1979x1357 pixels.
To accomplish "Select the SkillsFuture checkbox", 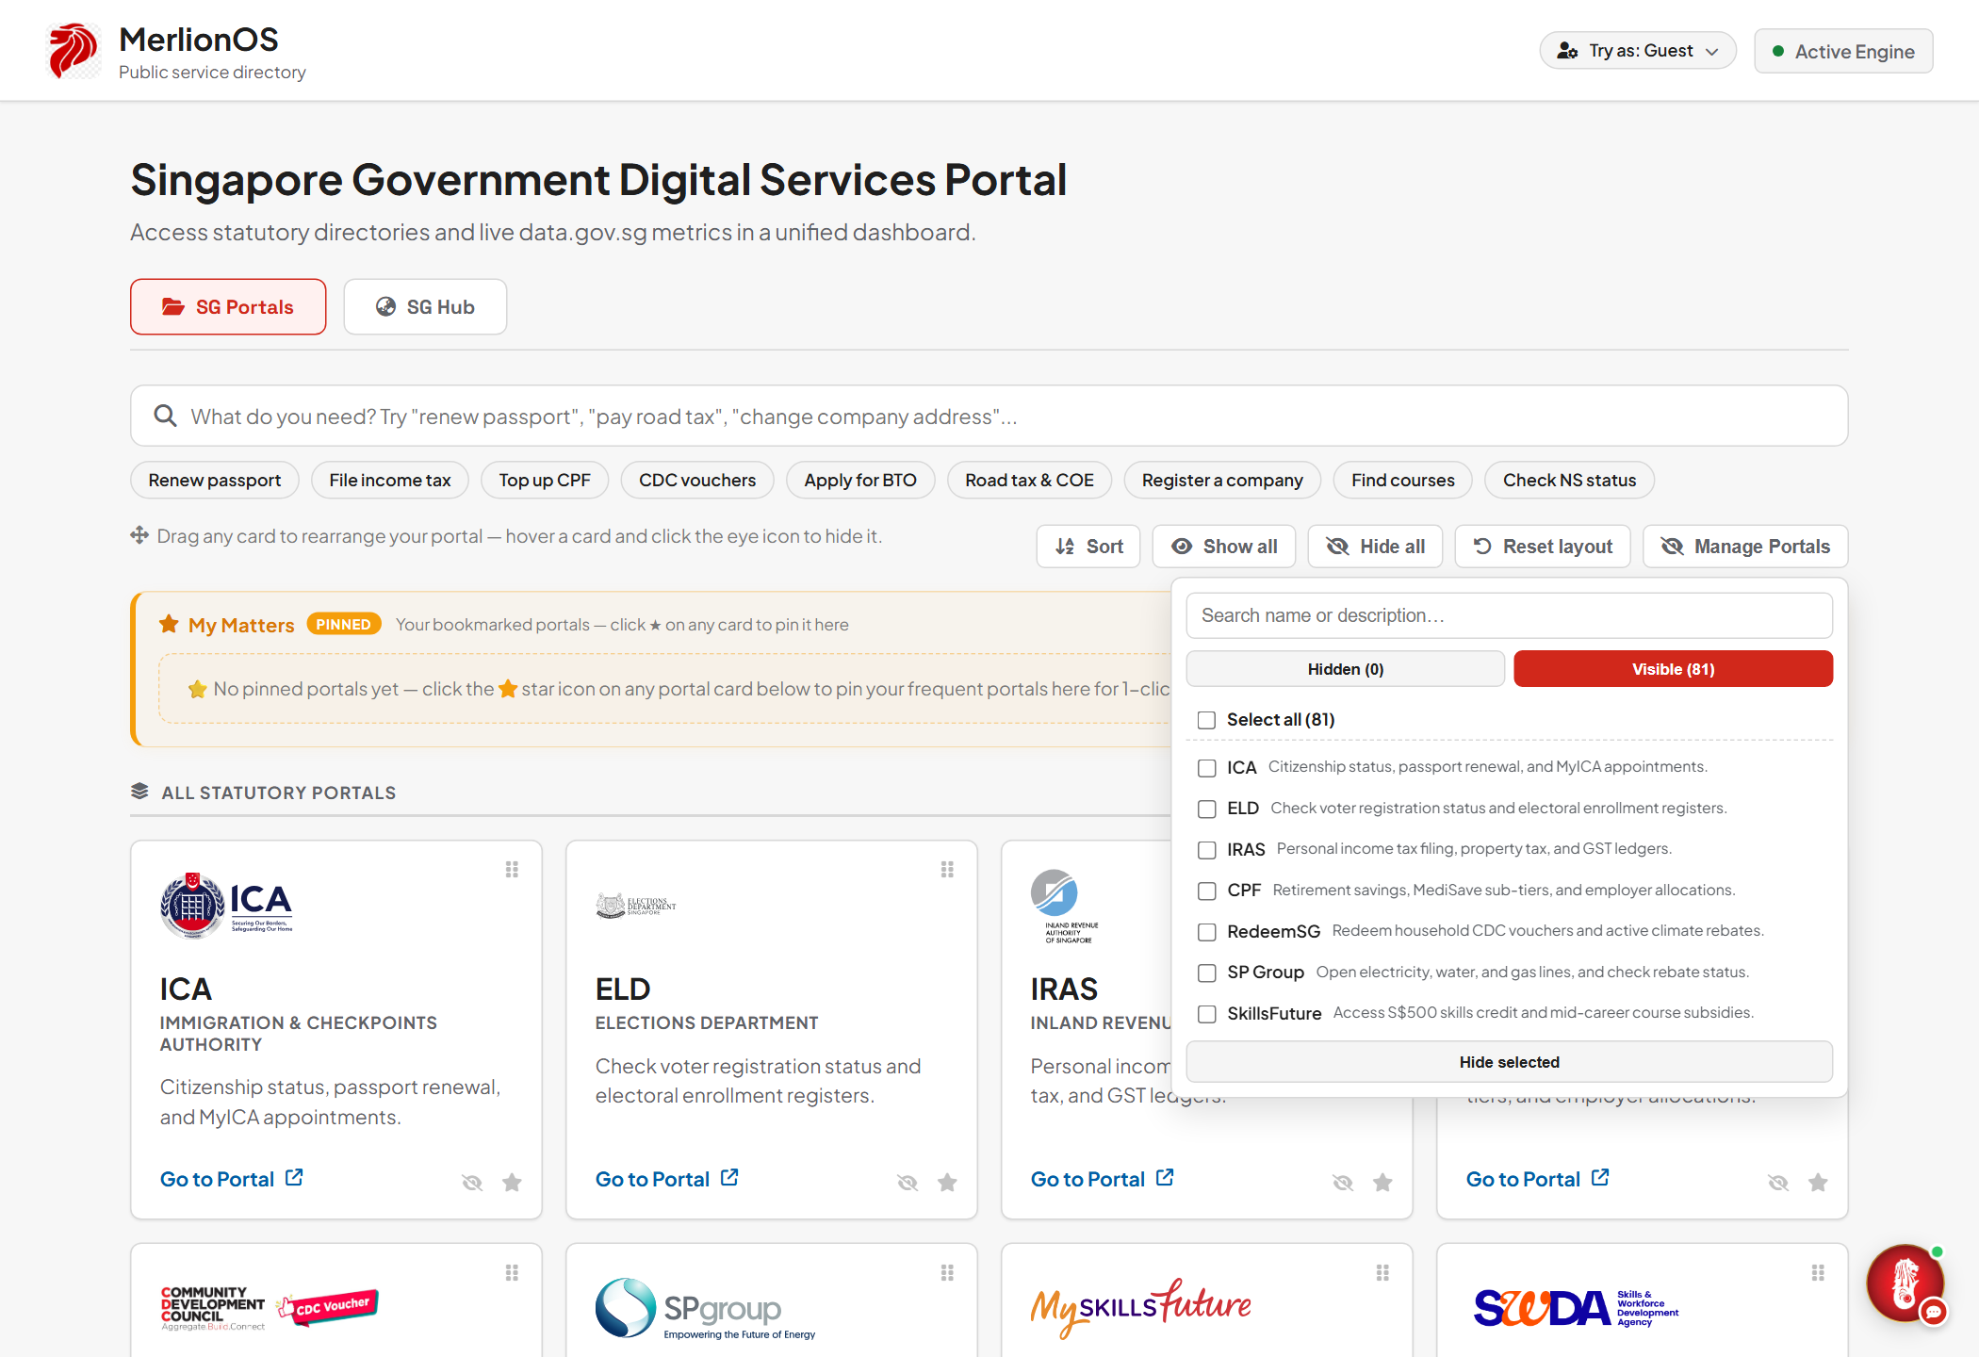I will [1206, 1014].
